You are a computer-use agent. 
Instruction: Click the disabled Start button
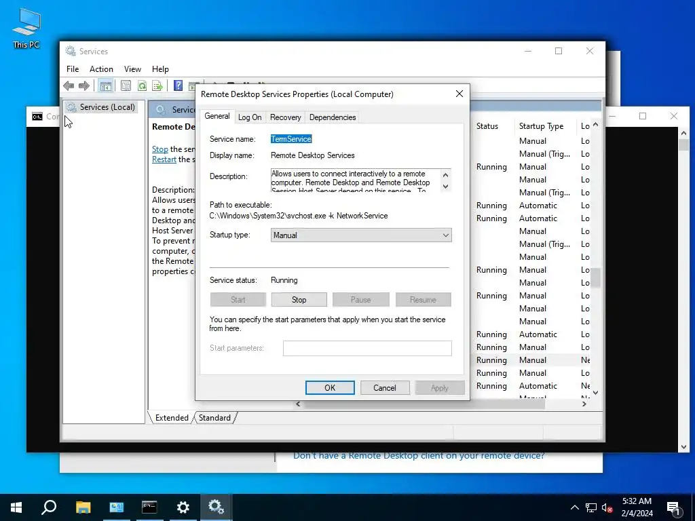click(238, 300)
